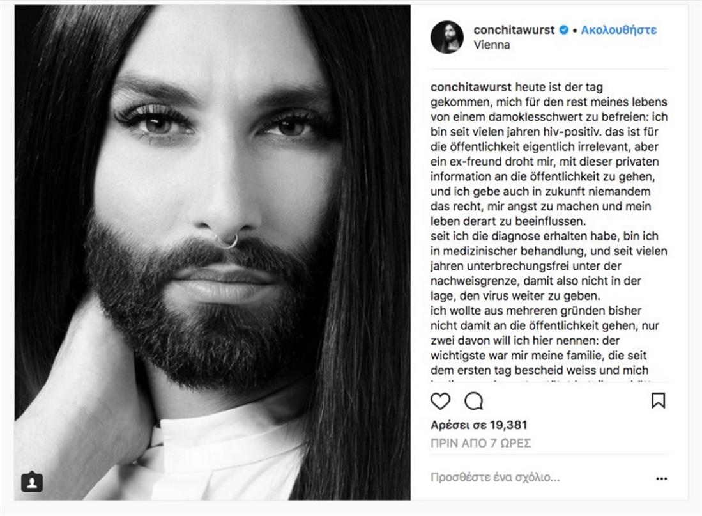Click the cut-off last line of the caption

(549, 380)
